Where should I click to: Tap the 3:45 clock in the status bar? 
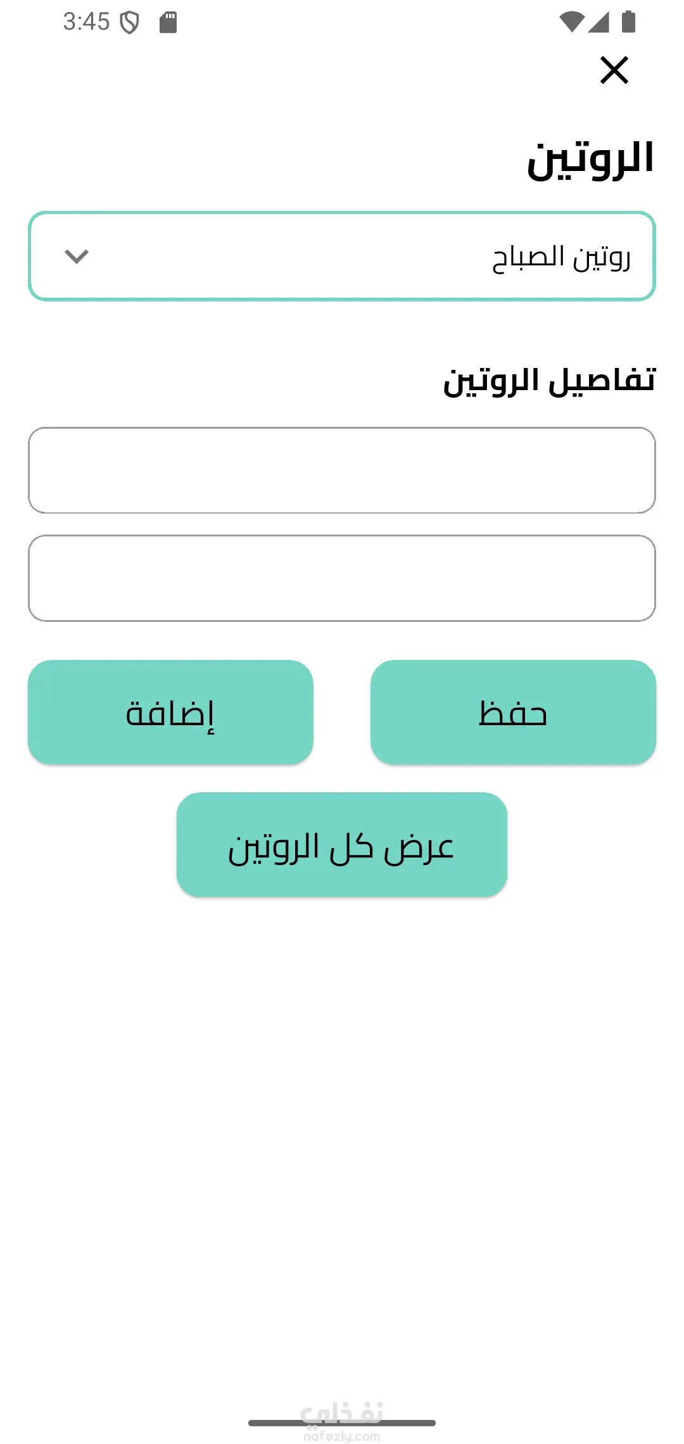(x=86, y=22)
